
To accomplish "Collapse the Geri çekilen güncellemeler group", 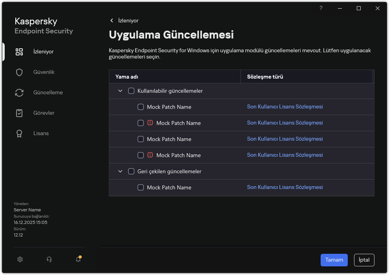I will click(120, 172).
